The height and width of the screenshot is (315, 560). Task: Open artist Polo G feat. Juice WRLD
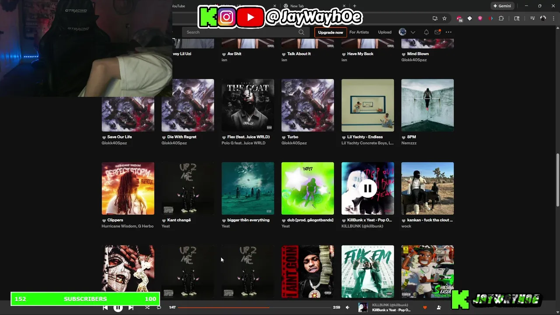pyautogui.click(x=243, y=143)
